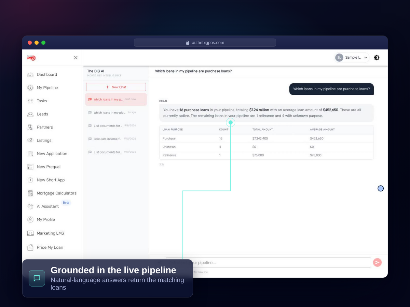Collapse the sidebar with the X icon

pos(76,58)
